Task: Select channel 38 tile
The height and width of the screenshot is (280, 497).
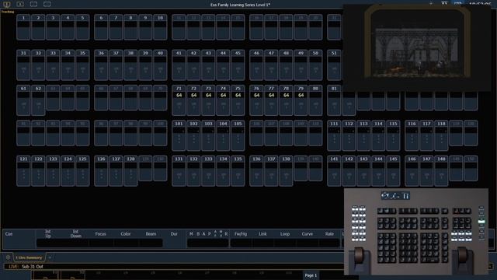Action: [130, 65]
